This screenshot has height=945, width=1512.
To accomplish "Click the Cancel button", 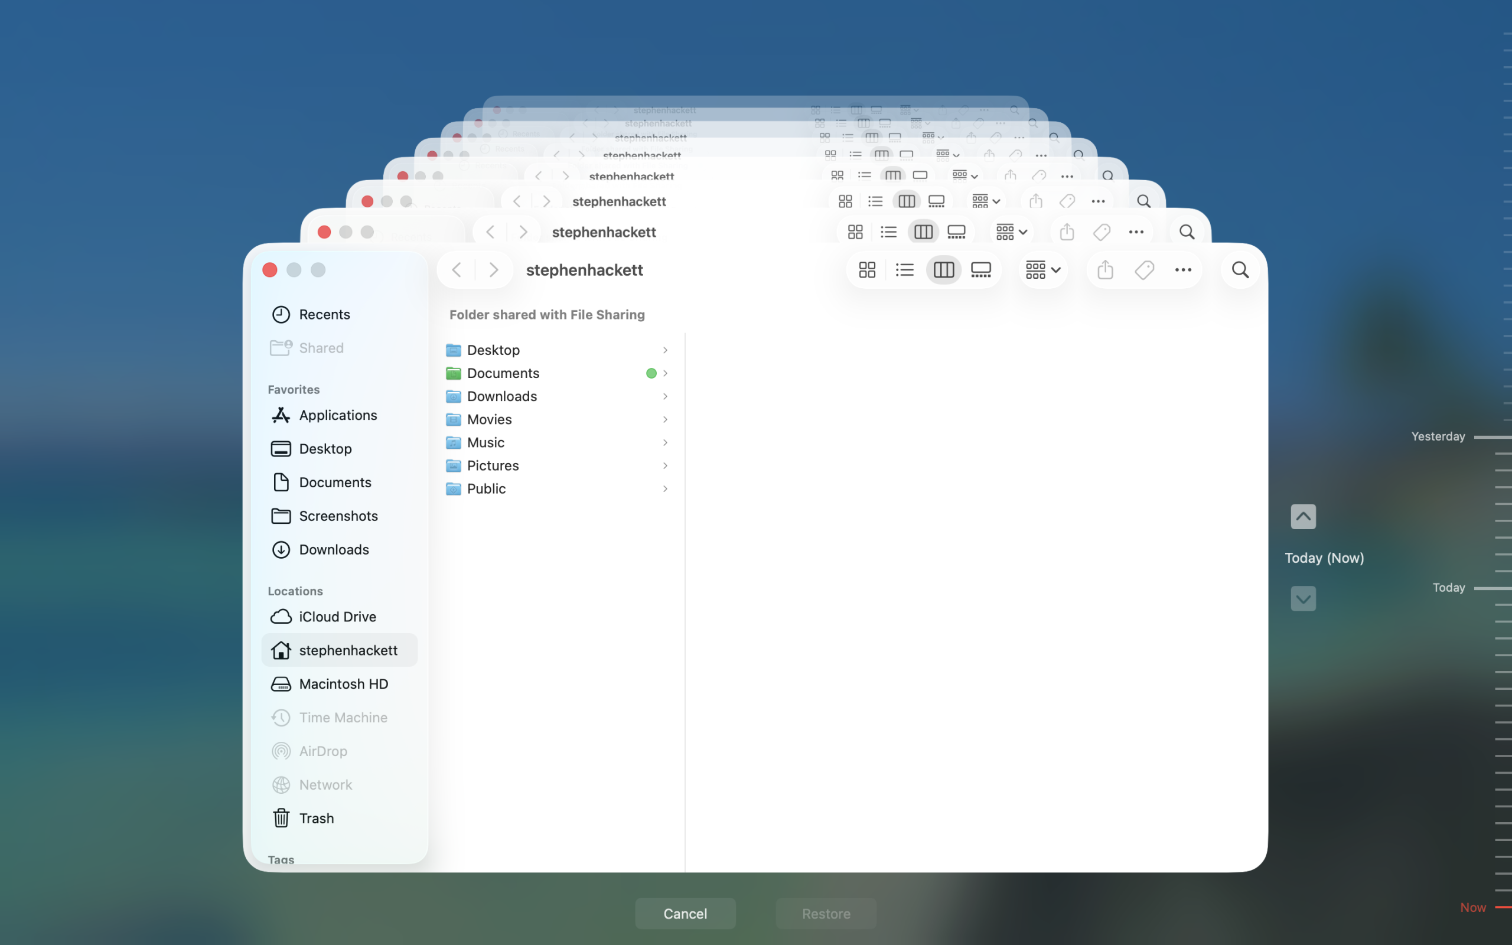I will tap(685, 914).
